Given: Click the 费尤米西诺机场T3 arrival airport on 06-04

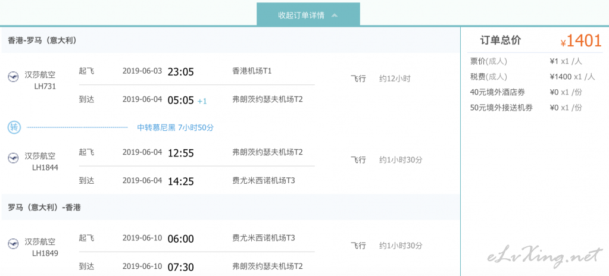Looking at the screenshot, I should point(263,180).
